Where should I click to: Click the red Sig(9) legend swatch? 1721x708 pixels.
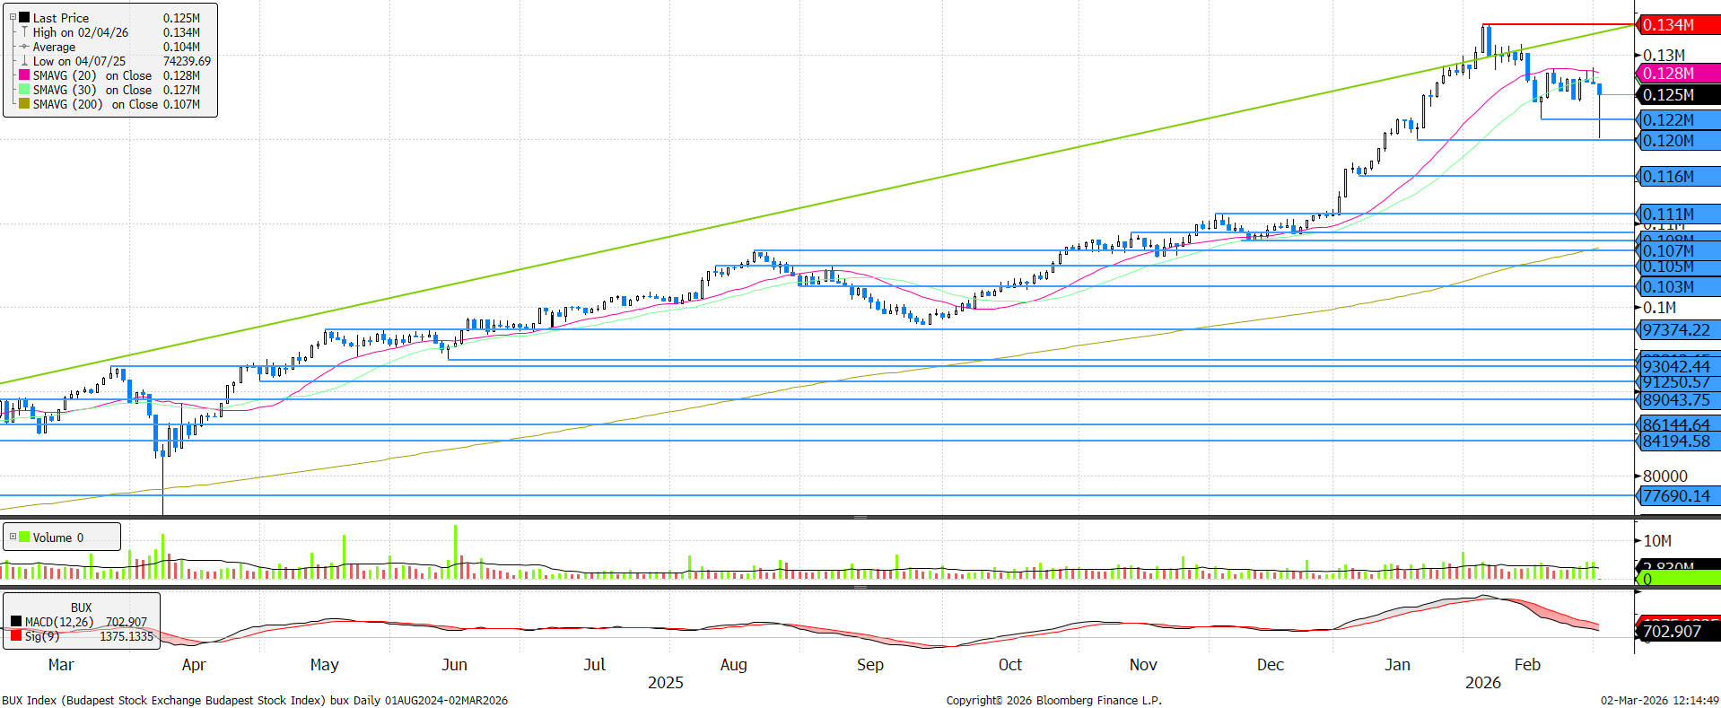coord(16,636)
